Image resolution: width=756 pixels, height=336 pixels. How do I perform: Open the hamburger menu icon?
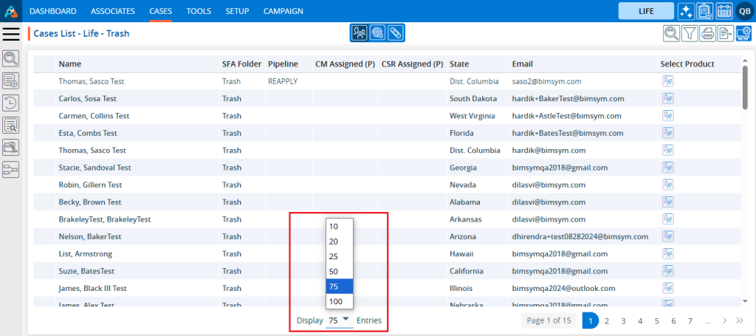pos(11,34)
